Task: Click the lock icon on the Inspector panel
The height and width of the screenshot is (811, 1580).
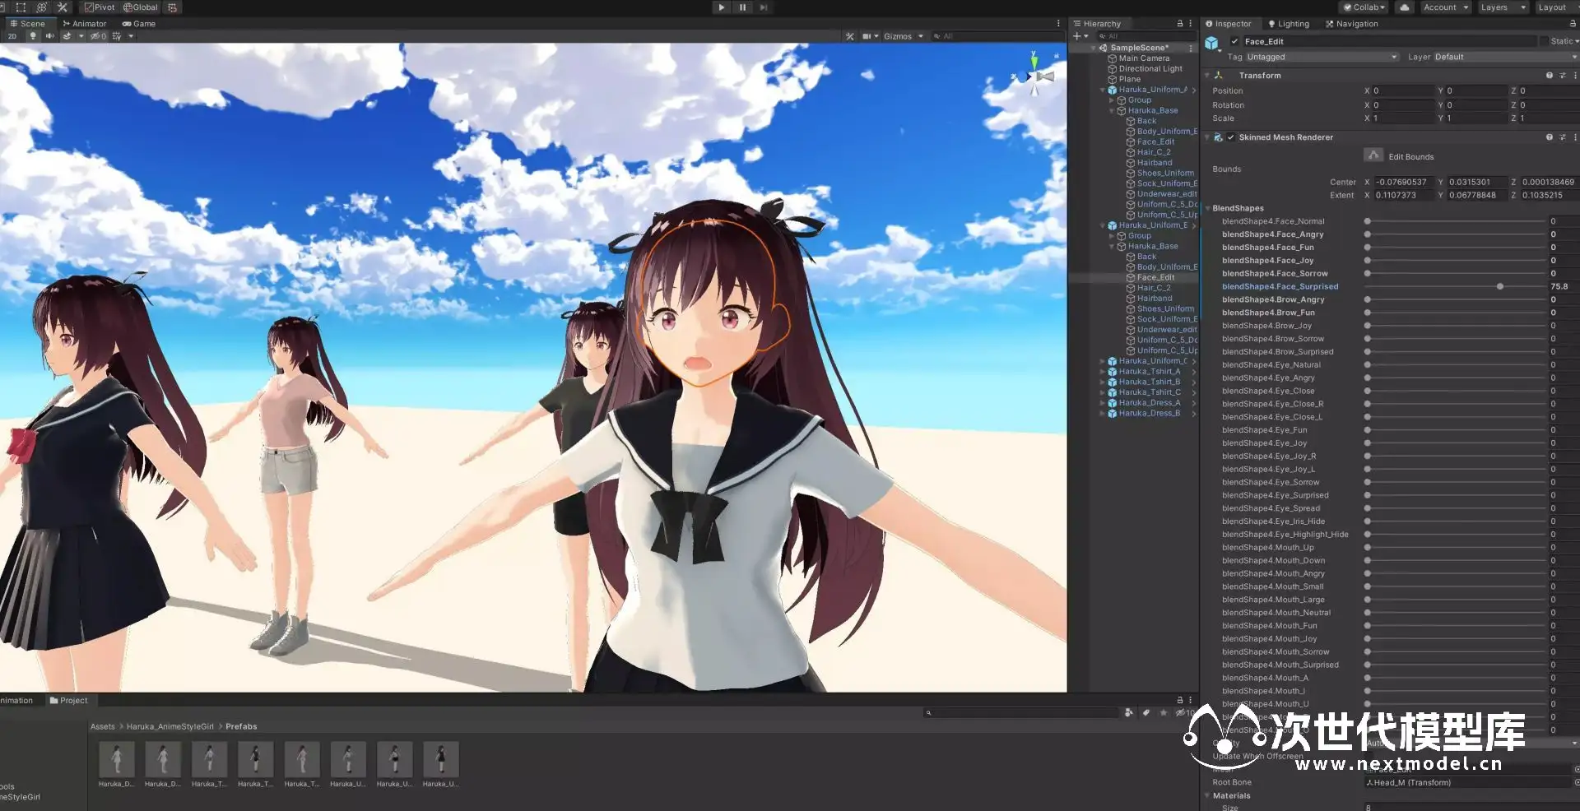Action: [1573, 24]
